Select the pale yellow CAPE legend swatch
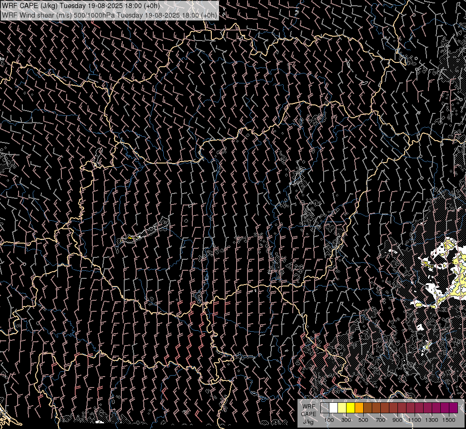The height and width of the screenshot is (429, 466). pyautogui.click(x=342, y=408)
